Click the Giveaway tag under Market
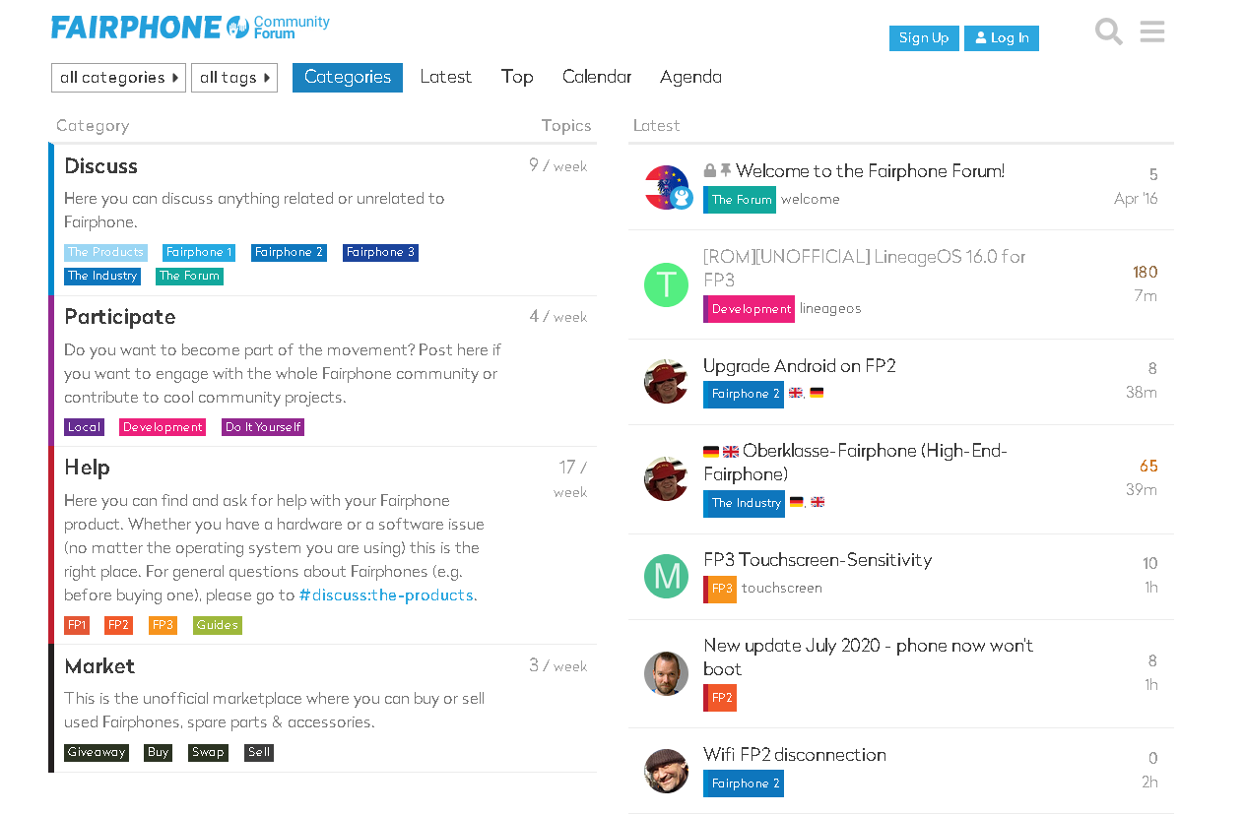 coord(97,752)
